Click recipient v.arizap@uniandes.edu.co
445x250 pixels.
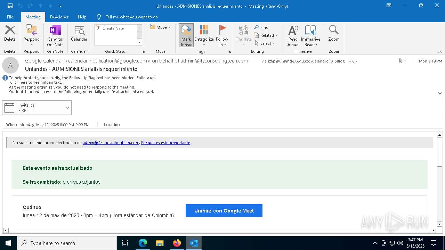285,61
